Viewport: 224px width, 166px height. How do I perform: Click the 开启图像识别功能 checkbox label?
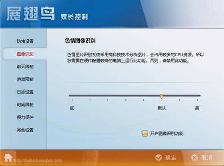[167, 133]
